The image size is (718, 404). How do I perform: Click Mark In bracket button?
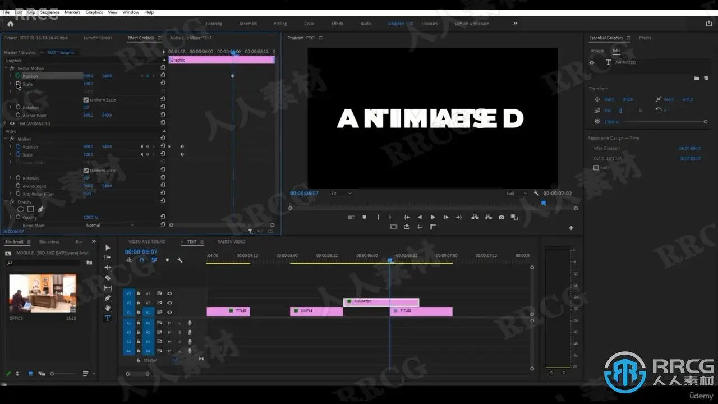point(378,217)
